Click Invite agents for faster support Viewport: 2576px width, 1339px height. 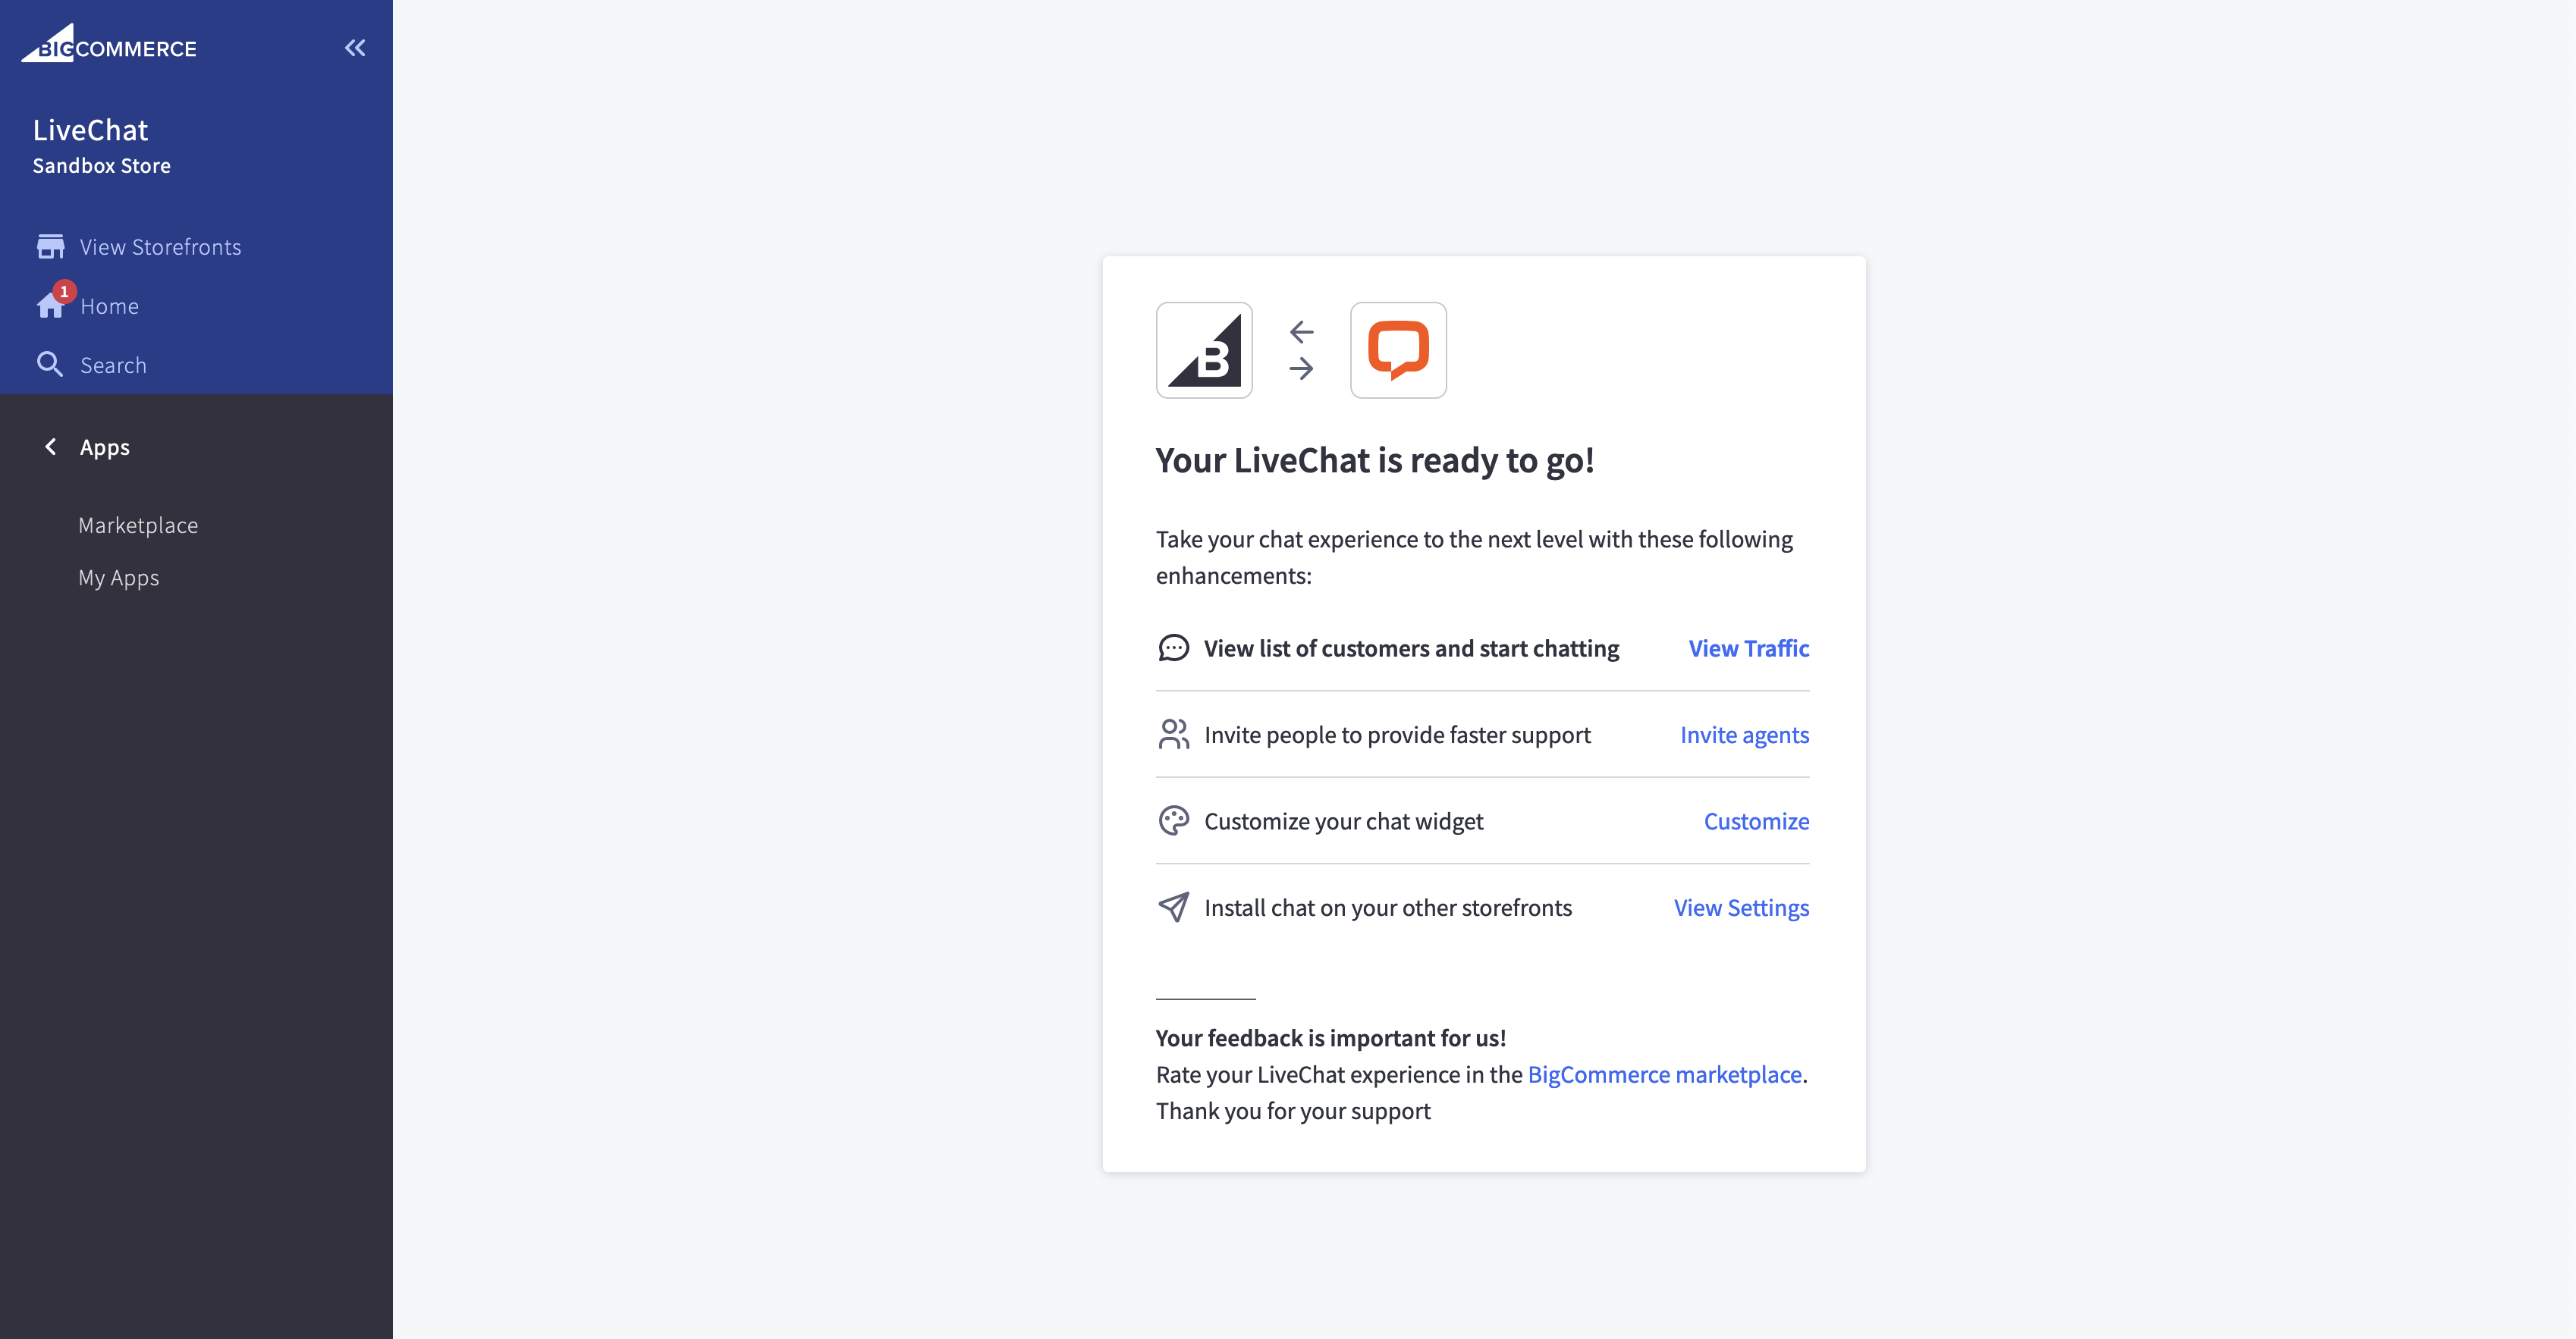click(x=1744, y=733)
